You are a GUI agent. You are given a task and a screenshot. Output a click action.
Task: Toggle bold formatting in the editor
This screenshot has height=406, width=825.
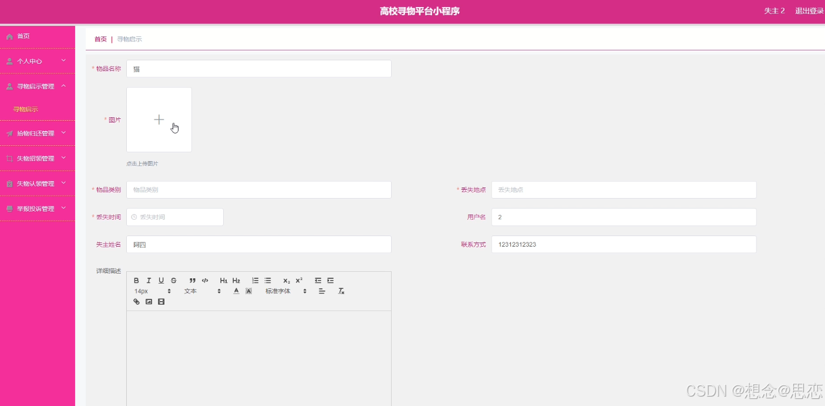click(136, 281)
